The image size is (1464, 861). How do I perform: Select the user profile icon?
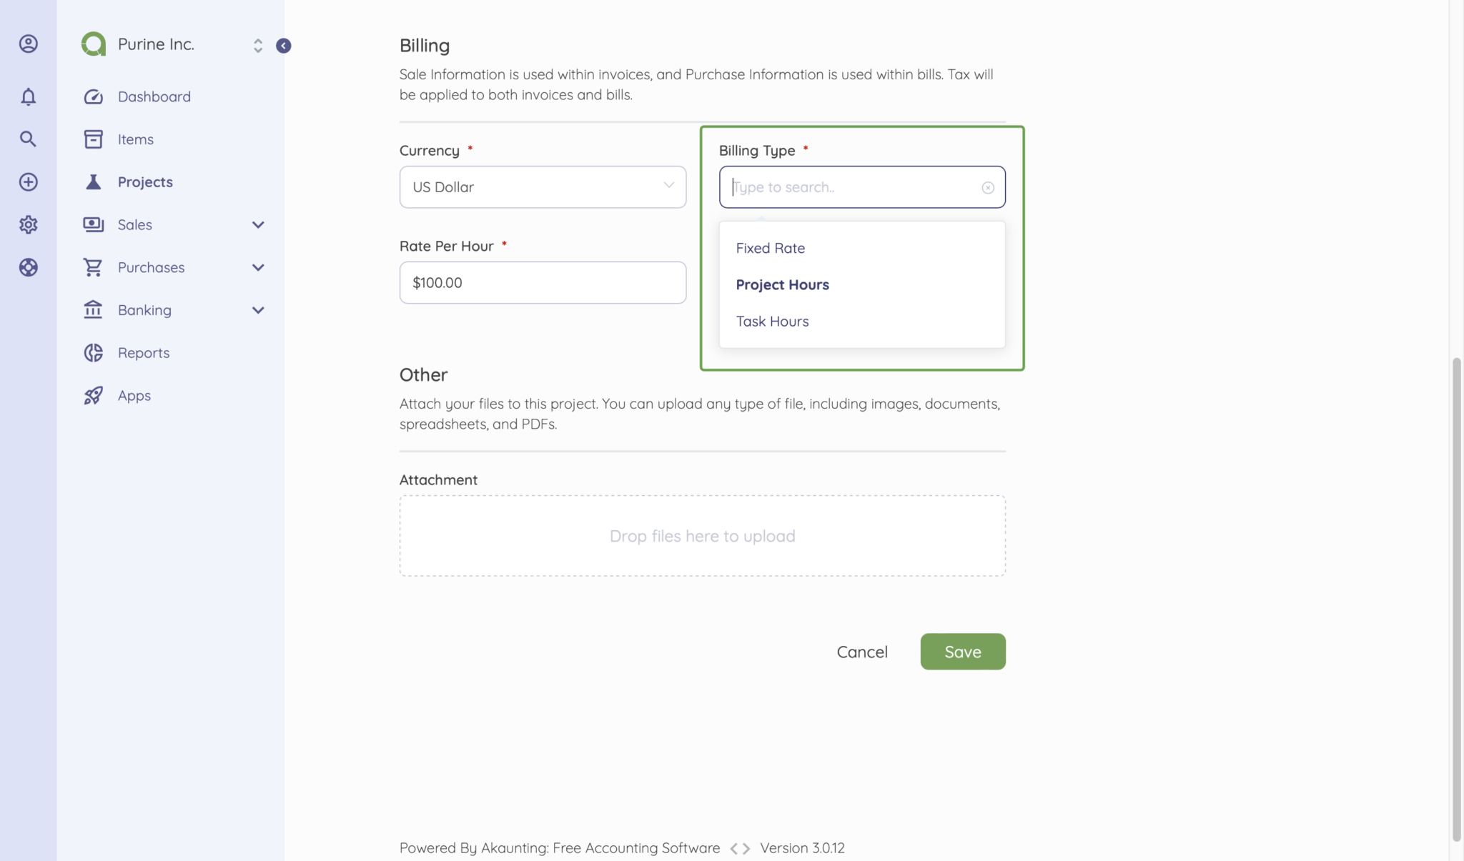[x=28, y=44]
